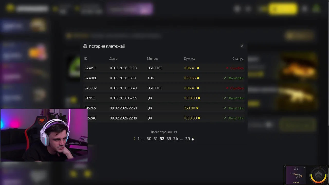Image resolution: width=329 pixels, height=185 pixels.
Task: Click credited checkmark on row 517152
Action: (x=225, y=98)
